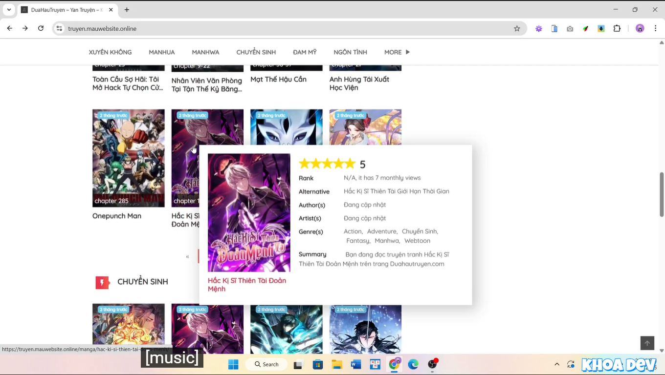Image resolution: width=665 pixels, height=375 pixels.
Task: Launch Microsoft Store from the taskbar
Action: pyautogui.click(x=318, y=364)
